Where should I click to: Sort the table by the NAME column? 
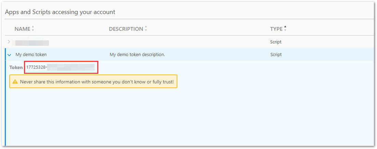tap(24, 29)
